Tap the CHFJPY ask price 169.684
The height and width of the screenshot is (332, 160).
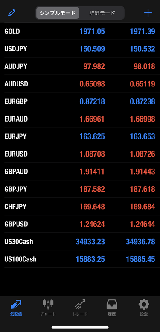coord(143,207)
